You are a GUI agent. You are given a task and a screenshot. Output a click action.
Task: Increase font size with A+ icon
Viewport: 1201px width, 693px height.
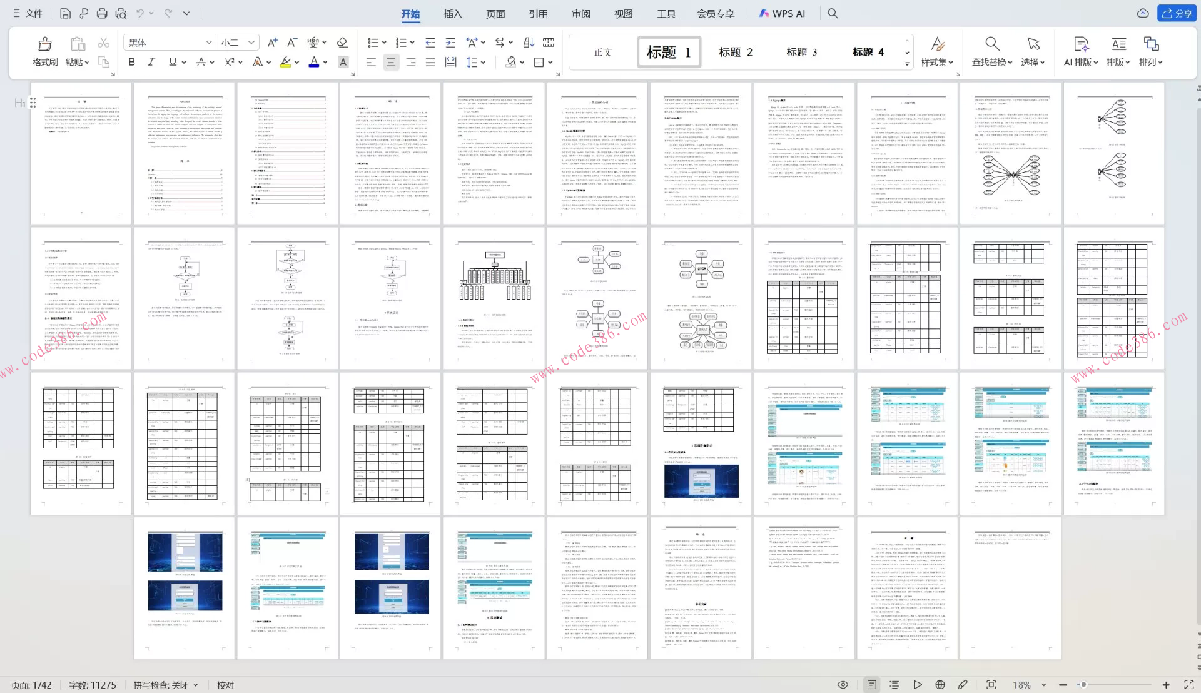[272, 43]
